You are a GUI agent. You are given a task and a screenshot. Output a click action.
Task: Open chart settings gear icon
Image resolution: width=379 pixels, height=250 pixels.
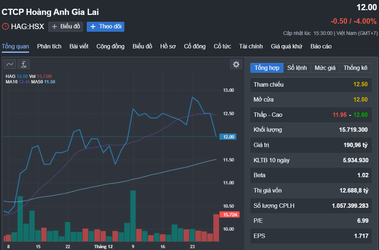tap(236, 64)
